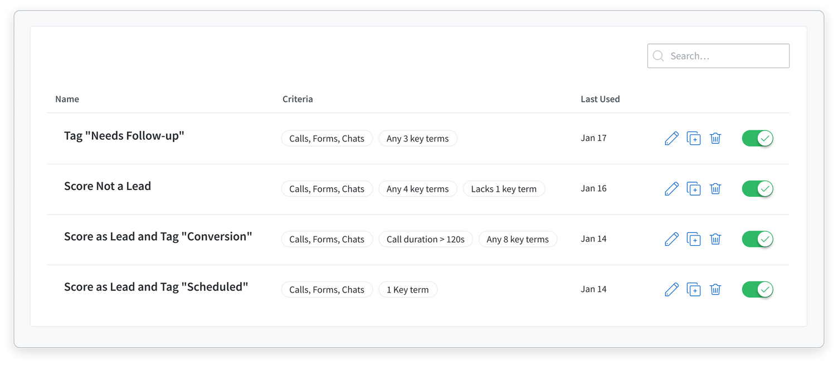Delete the "Conversion" lead scoring rule
Viewport: 838px width, 365px height.
point(715,239)
